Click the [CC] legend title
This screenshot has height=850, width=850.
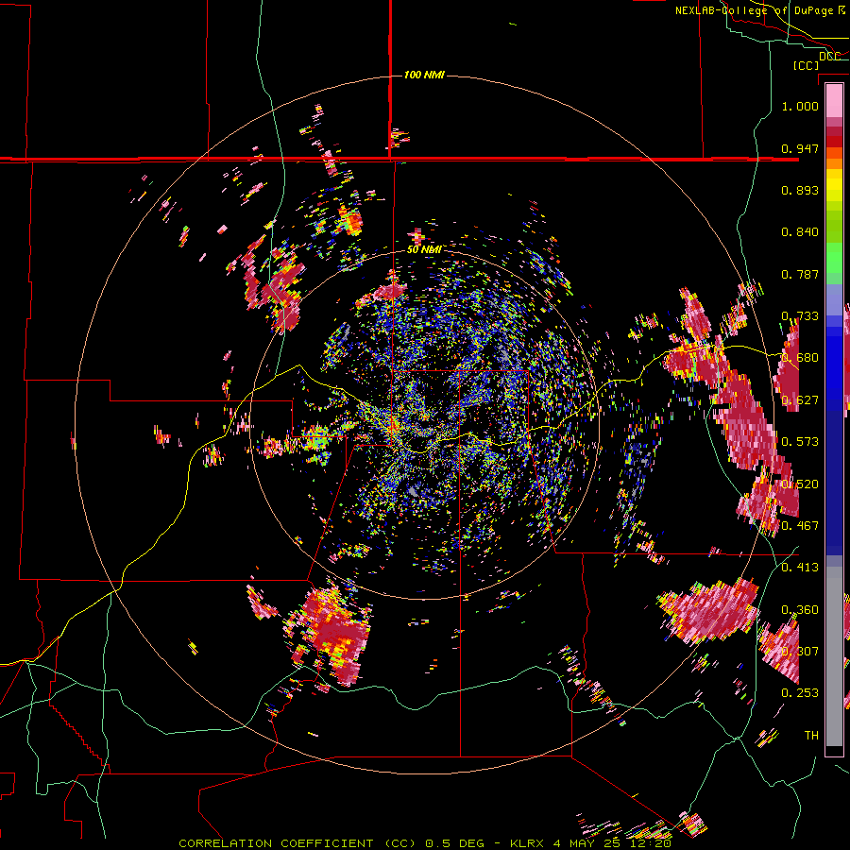[x=807, y=65]
